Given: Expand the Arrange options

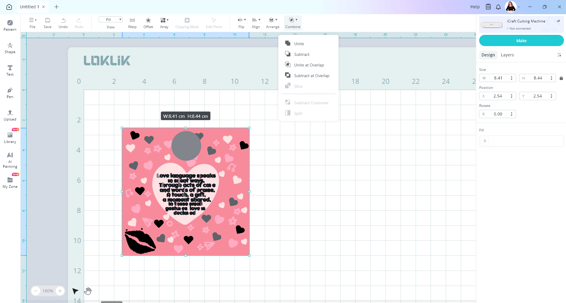Looking at the screenshot, I should click(x=272, y=23).
